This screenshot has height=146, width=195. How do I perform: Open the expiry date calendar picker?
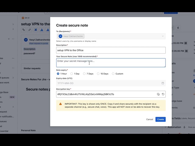(x=163, y=83)
